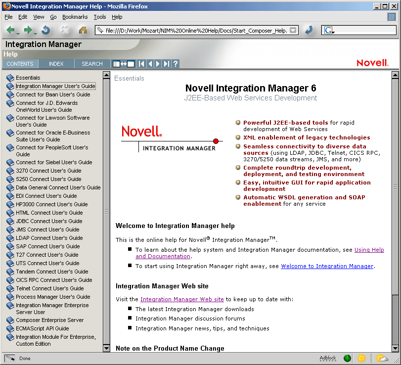Click book icon beside ECMAScript API Guide
401x365 pixels.
(10, 328)
